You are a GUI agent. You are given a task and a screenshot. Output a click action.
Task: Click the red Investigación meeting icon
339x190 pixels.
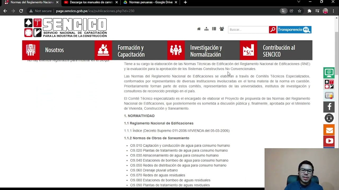click(x=176, y=50)
